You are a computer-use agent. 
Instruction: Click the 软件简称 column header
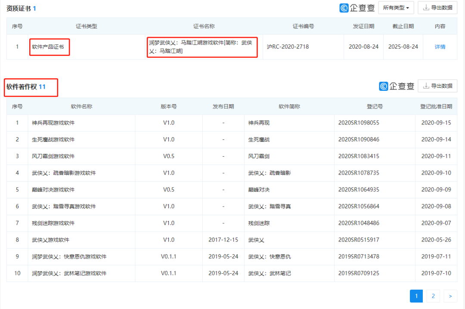[289, 106]
